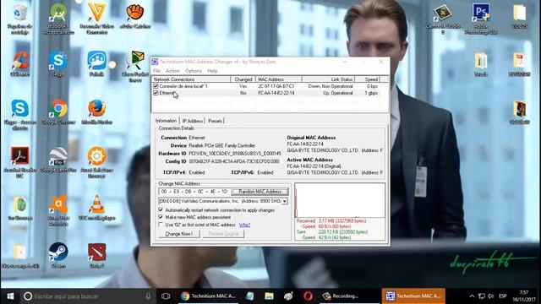The height and width of the screenshot is (304, 541).
Task: Open the aTube Catcher desktop icon
Action: click(x=135, y=17)
